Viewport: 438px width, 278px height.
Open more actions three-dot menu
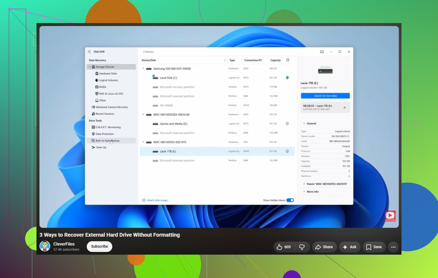pyautogui.click(x=394, y=247)
